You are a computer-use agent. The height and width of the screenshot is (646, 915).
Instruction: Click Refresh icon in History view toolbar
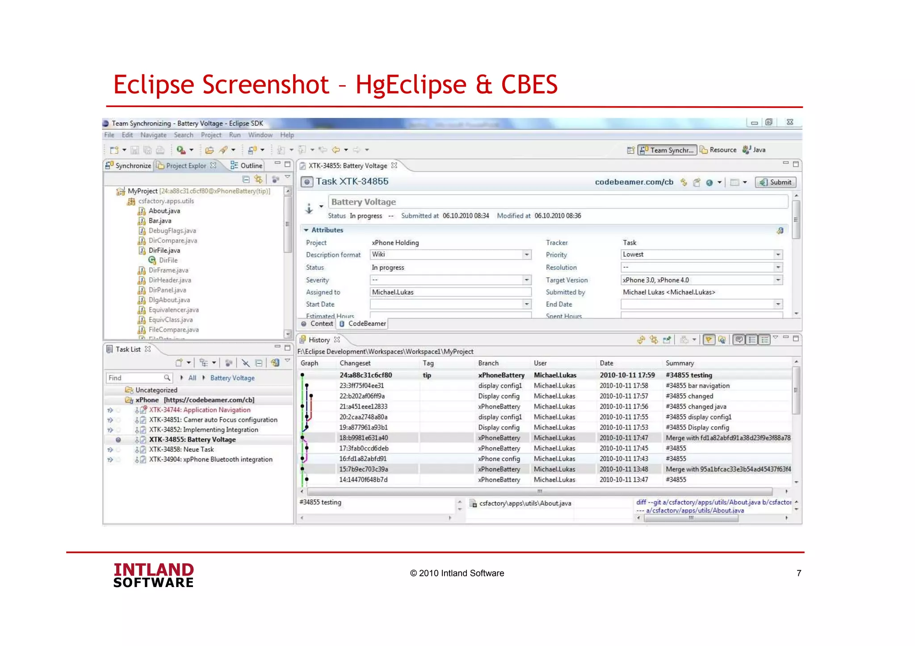pos(641,340)
